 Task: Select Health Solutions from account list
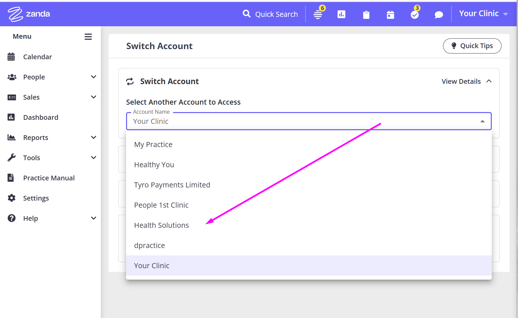(x=161, y=225)
